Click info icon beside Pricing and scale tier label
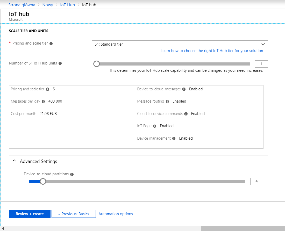Image resolution: width=285 pixels, height=231 pixels. pos(51,44)
